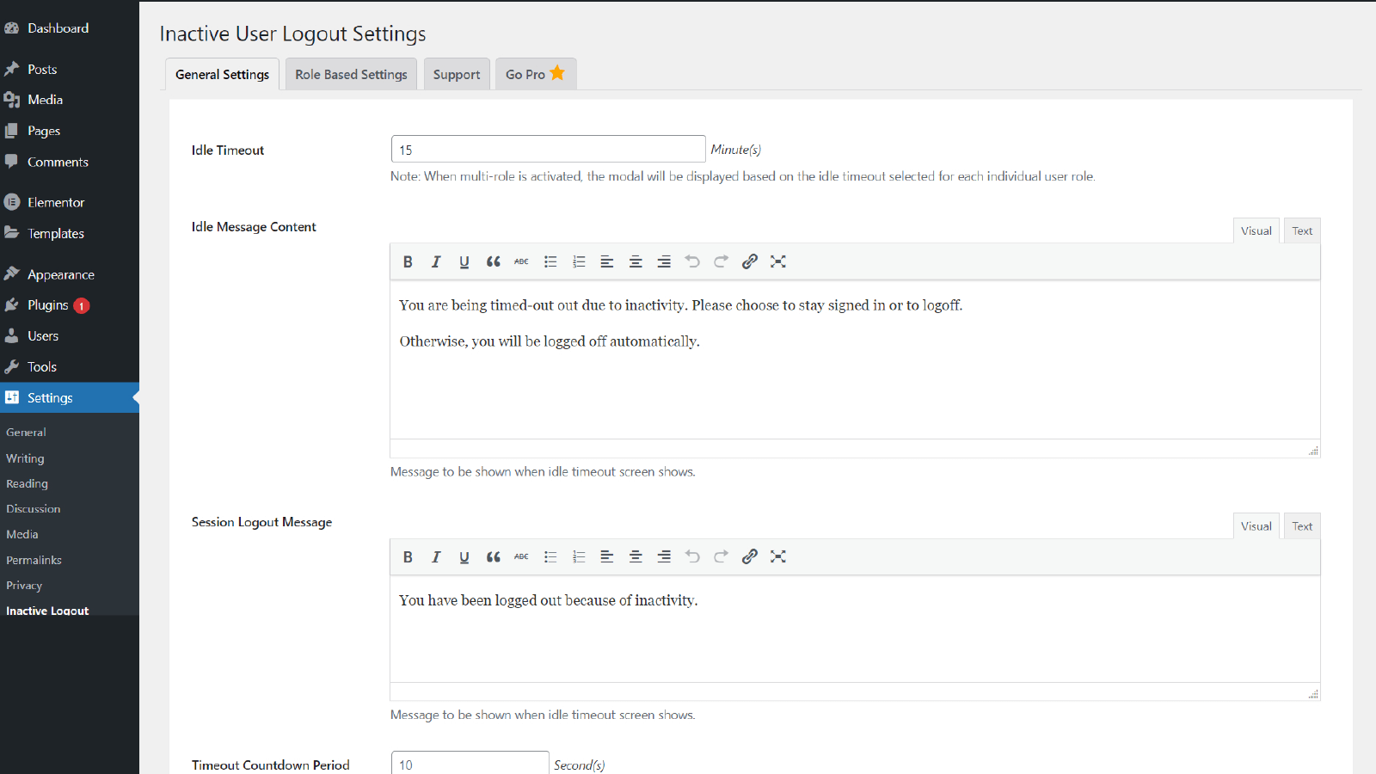1376x774 pixels.
Task: Open Appearance in the admin sidebar
Action: point(70,274)
